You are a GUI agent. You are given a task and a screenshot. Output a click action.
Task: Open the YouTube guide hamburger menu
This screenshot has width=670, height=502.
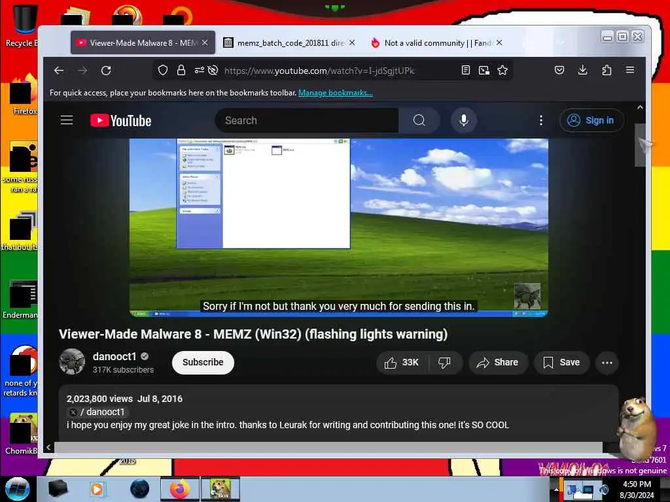pyautogui.click(x=67, y=120)
